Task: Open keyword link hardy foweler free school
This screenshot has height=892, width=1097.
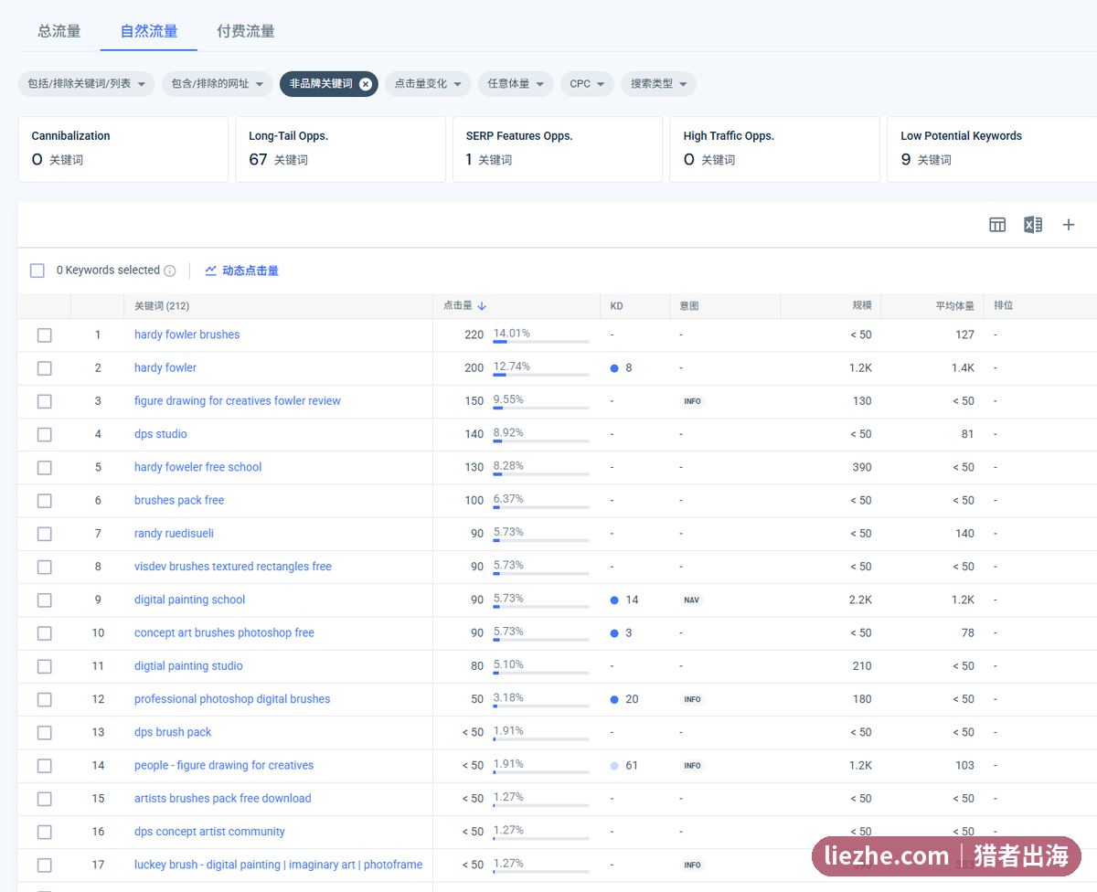Action: tap(197, 468)
